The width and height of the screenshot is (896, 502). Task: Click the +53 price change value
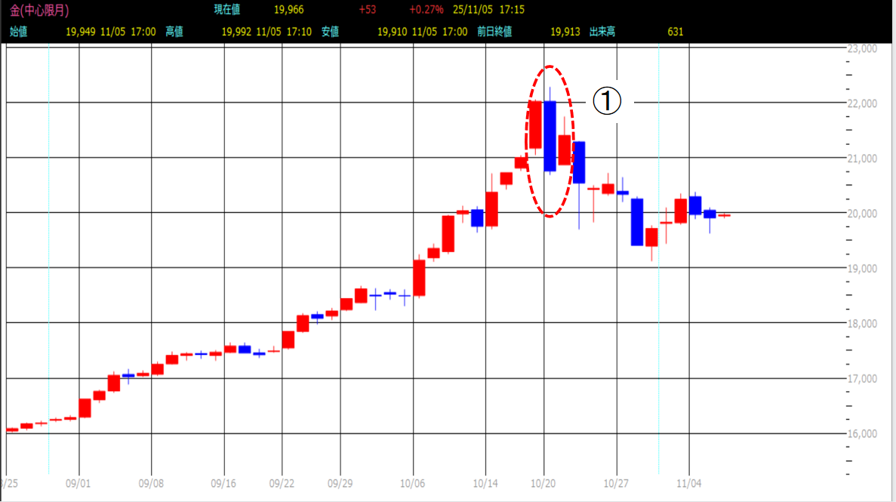(x=368, y=10)
